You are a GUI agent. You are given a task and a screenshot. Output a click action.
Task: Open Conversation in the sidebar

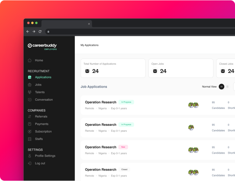click(x=44, y=100)
